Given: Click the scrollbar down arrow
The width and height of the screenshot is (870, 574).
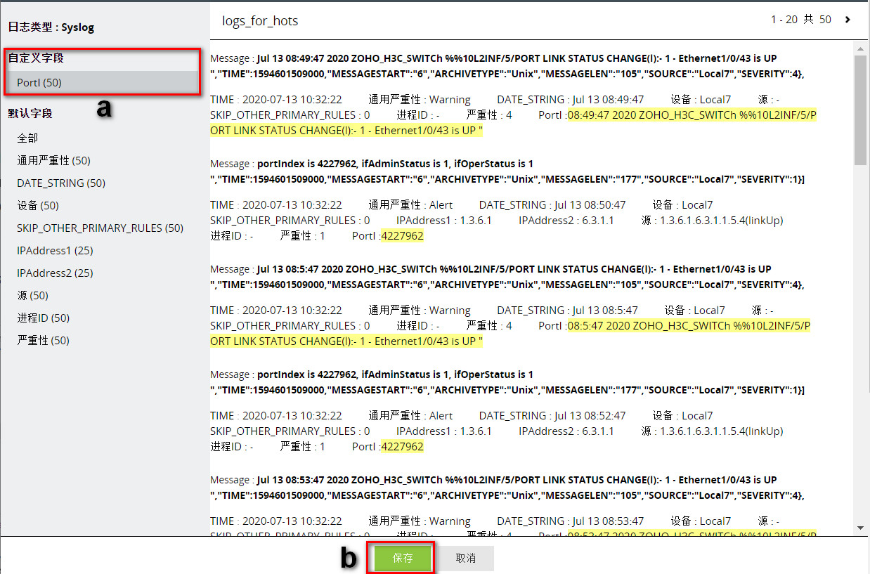Looking at the screenshot, I should 860,528.
